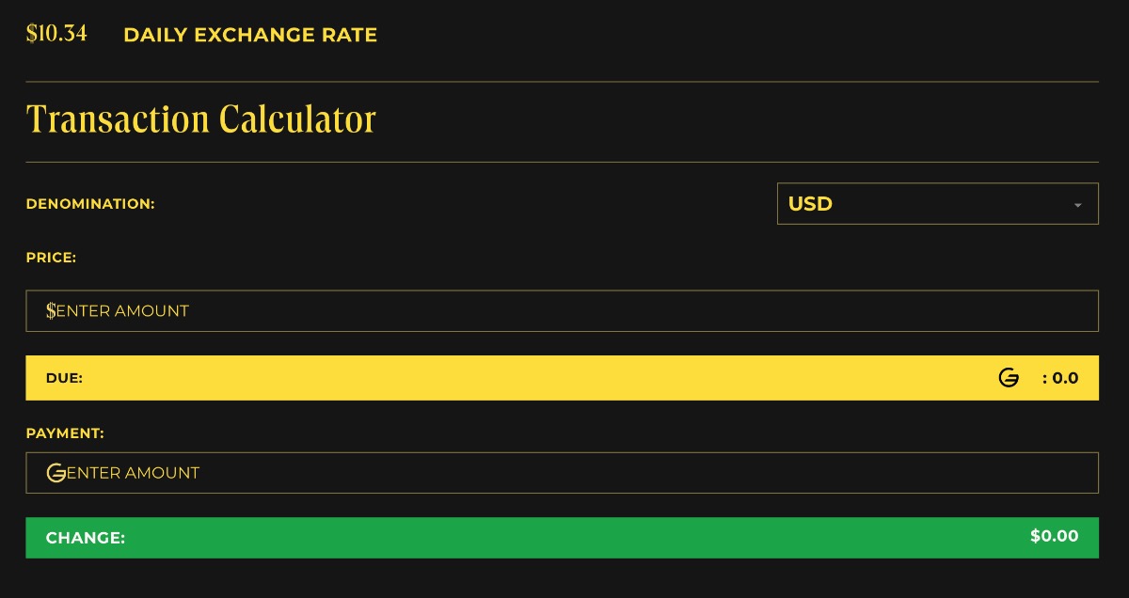Select the USD text in denomination box

(x=810, y=204)
